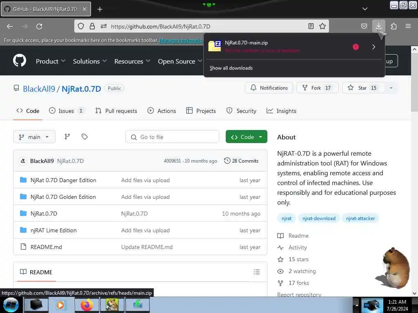
Task: Open a new browser tab
Action: [x=100, y=9]
